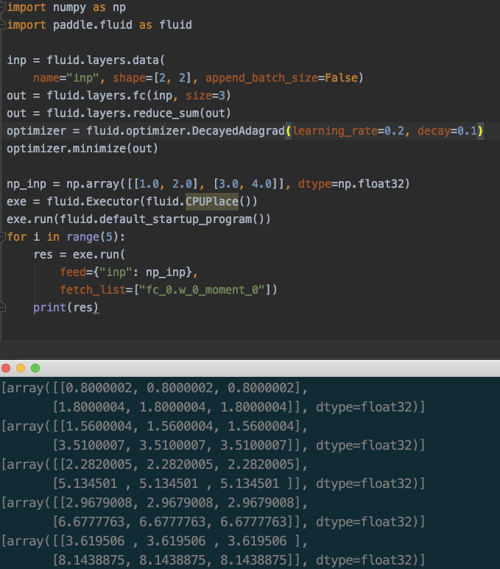Click the 'feed={"inp": np_inp},' argument

pos(129,272)
